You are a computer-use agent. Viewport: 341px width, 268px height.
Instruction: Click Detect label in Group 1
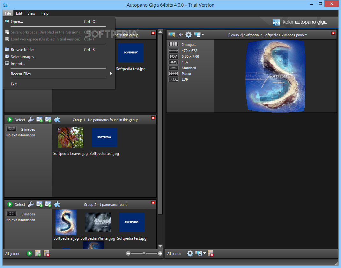[x=20, y=120]
